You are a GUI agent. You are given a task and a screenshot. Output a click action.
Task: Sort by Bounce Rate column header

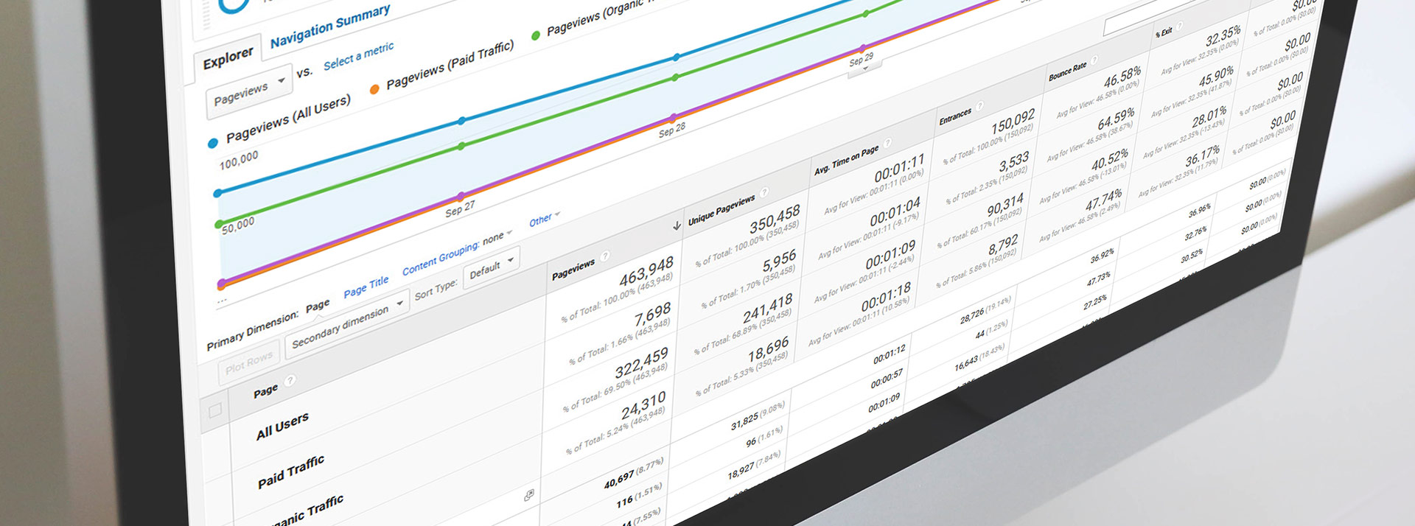tap(1068, 71)
